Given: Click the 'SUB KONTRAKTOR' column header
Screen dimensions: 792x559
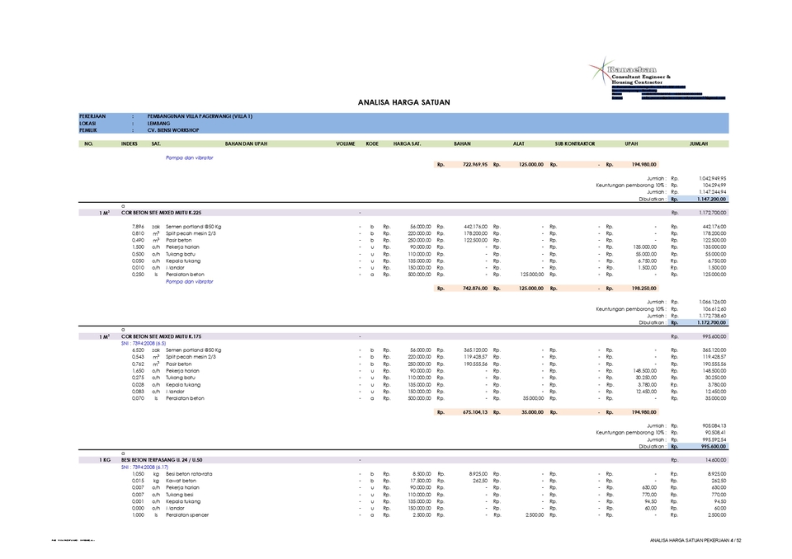Looking at the screenshot, I should pos(575,144).
